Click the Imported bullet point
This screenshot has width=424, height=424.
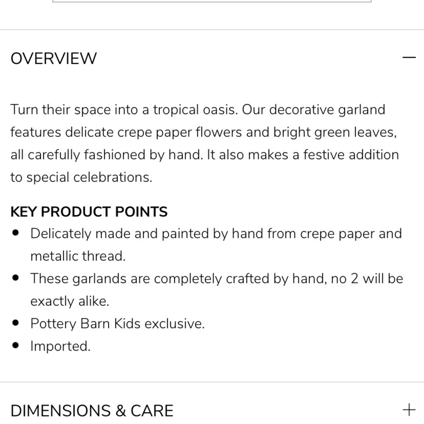coord(60,346)
